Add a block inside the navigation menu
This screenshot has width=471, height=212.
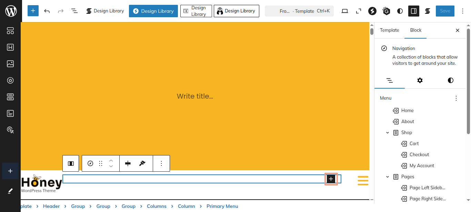click(x=331, y=179)
